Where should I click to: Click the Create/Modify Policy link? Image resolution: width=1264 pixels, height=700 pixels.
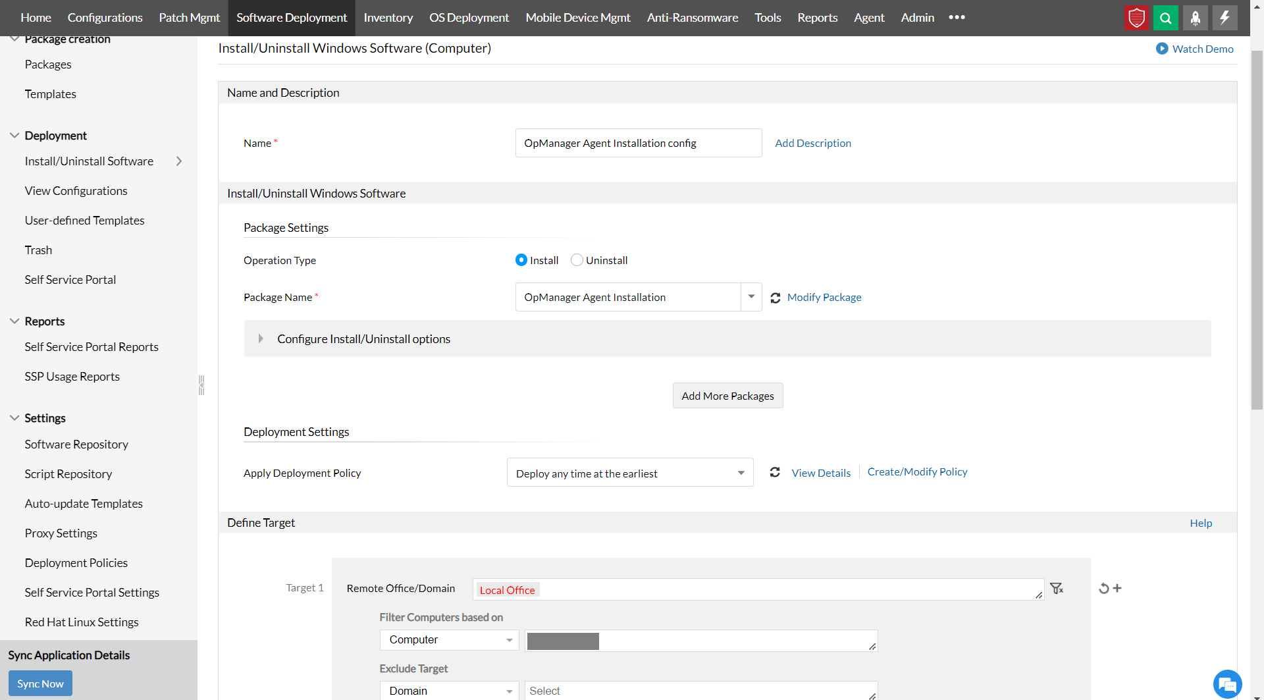click(x=917, y=471)
